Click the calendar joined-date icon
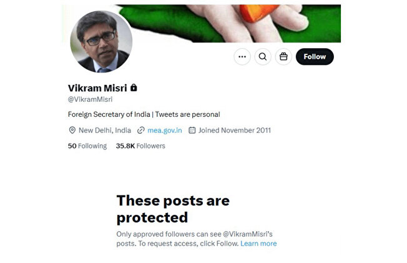 [x=192, y=130]
